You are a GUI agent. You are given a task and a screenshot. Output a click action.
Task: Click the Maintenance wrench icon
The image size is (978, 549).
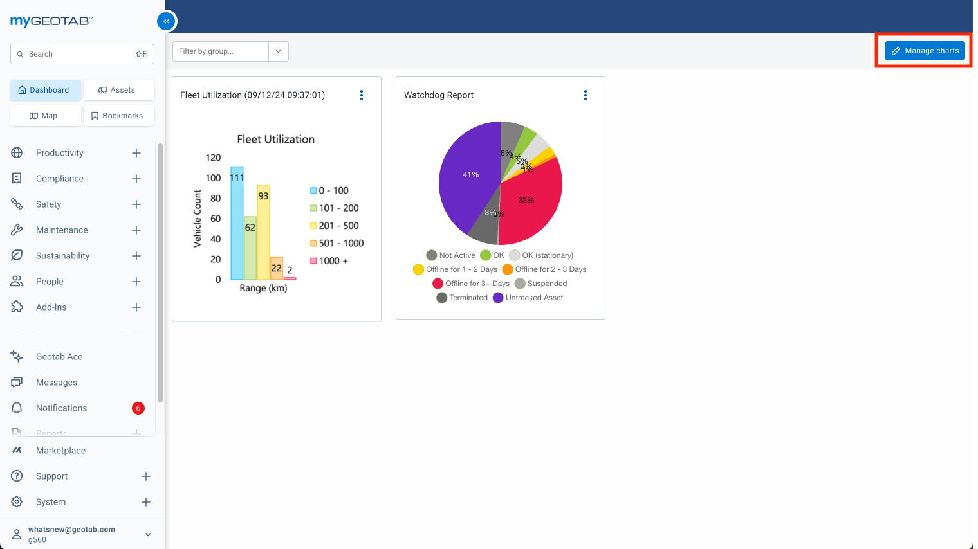tap(16, 230)
